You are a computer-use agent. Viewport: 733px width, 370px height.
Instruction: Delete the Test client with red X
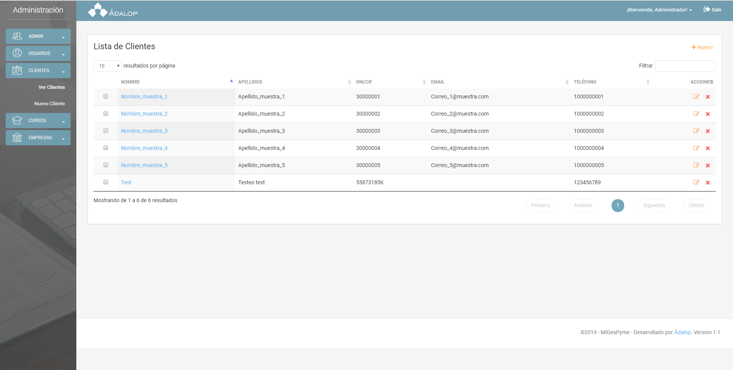[x=708, y=183]
